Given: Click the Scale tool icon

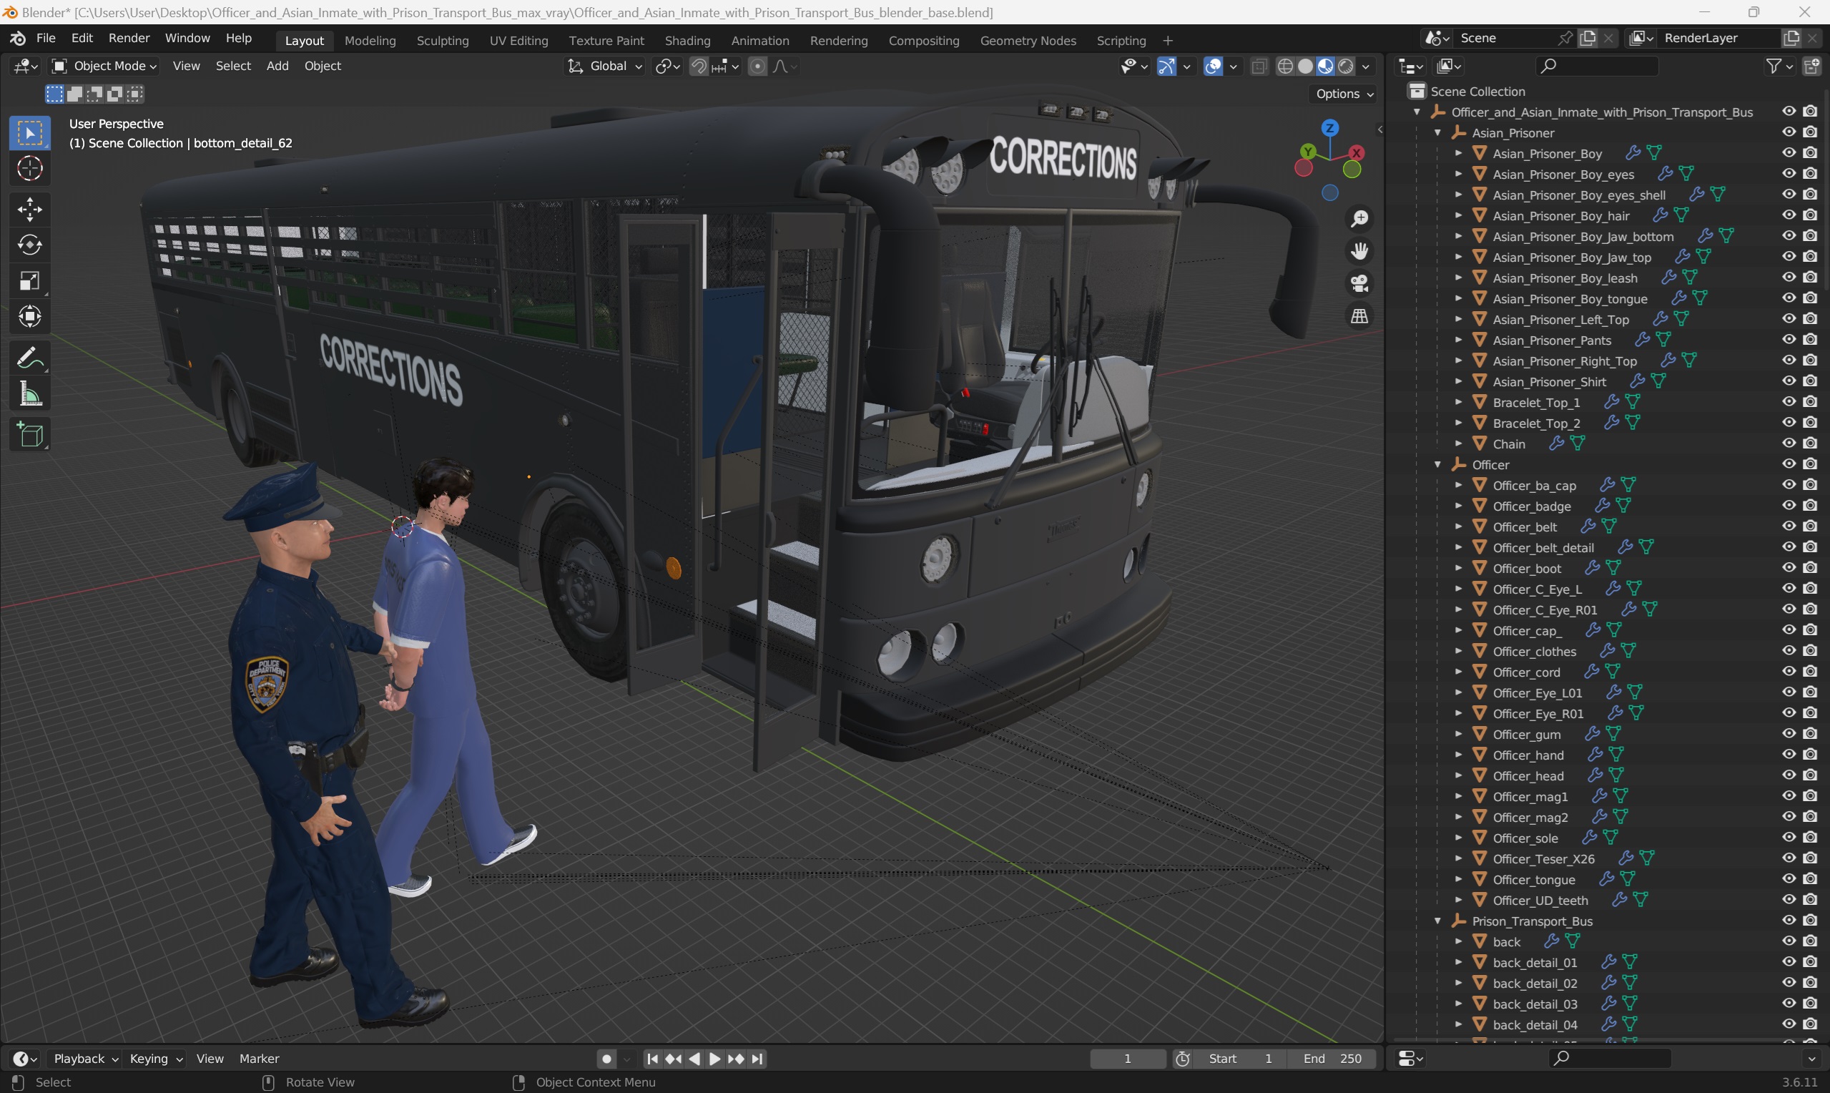Looking at the screenshot, I should click(x=29, y=281).
